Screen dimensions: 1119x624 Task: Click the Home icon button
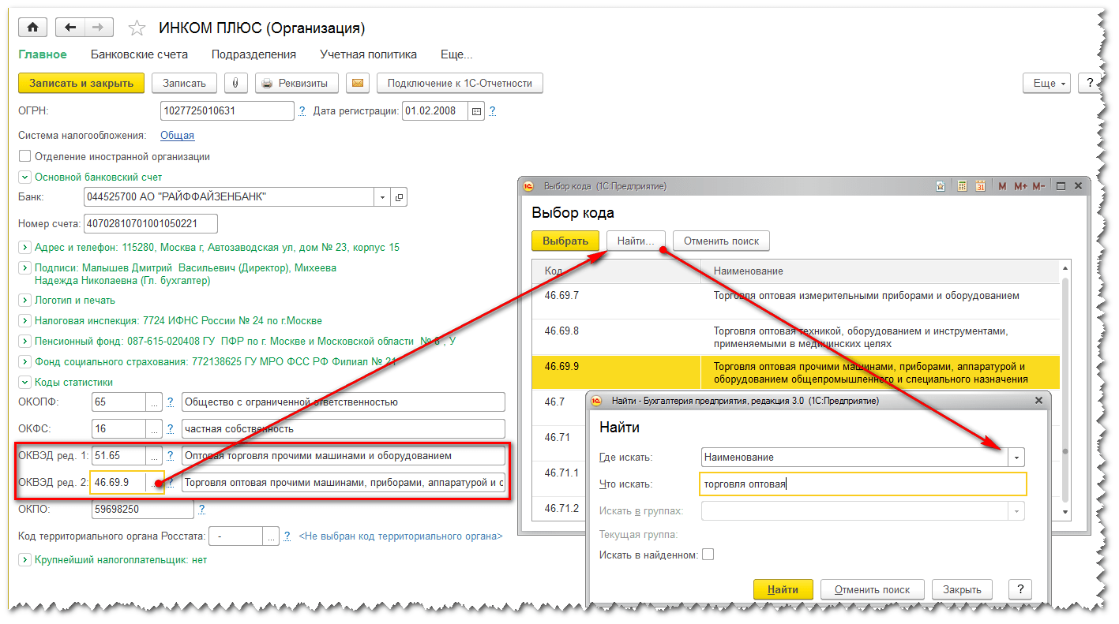coord(32,28)
